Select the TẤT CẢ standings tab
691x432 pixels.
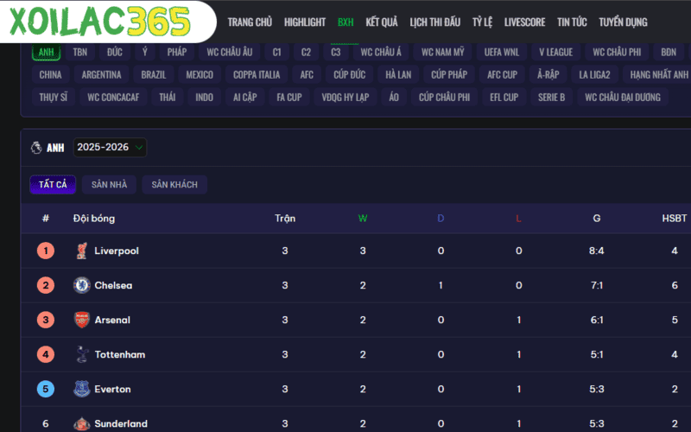53,185
